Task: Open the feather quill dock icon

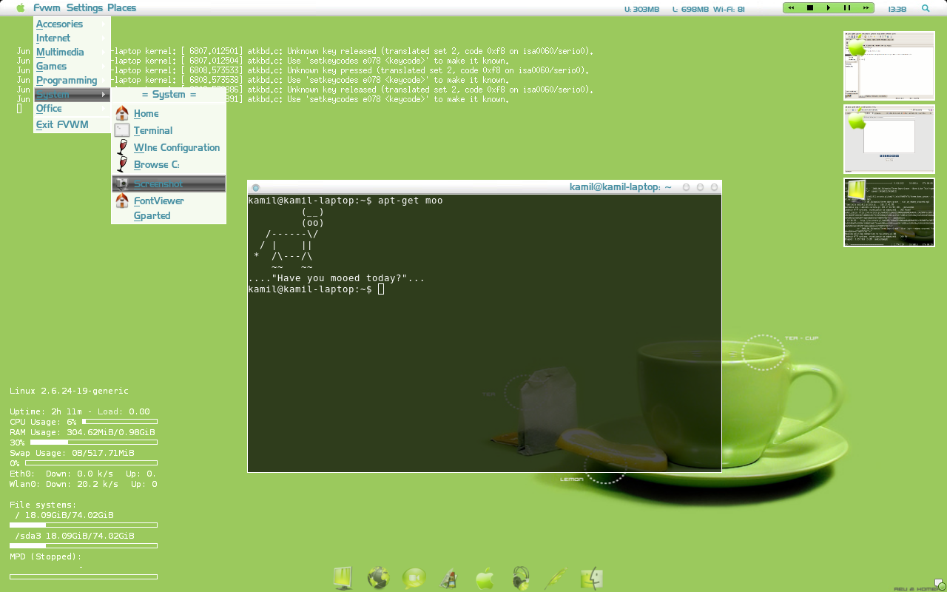Action: coord(556,578)
